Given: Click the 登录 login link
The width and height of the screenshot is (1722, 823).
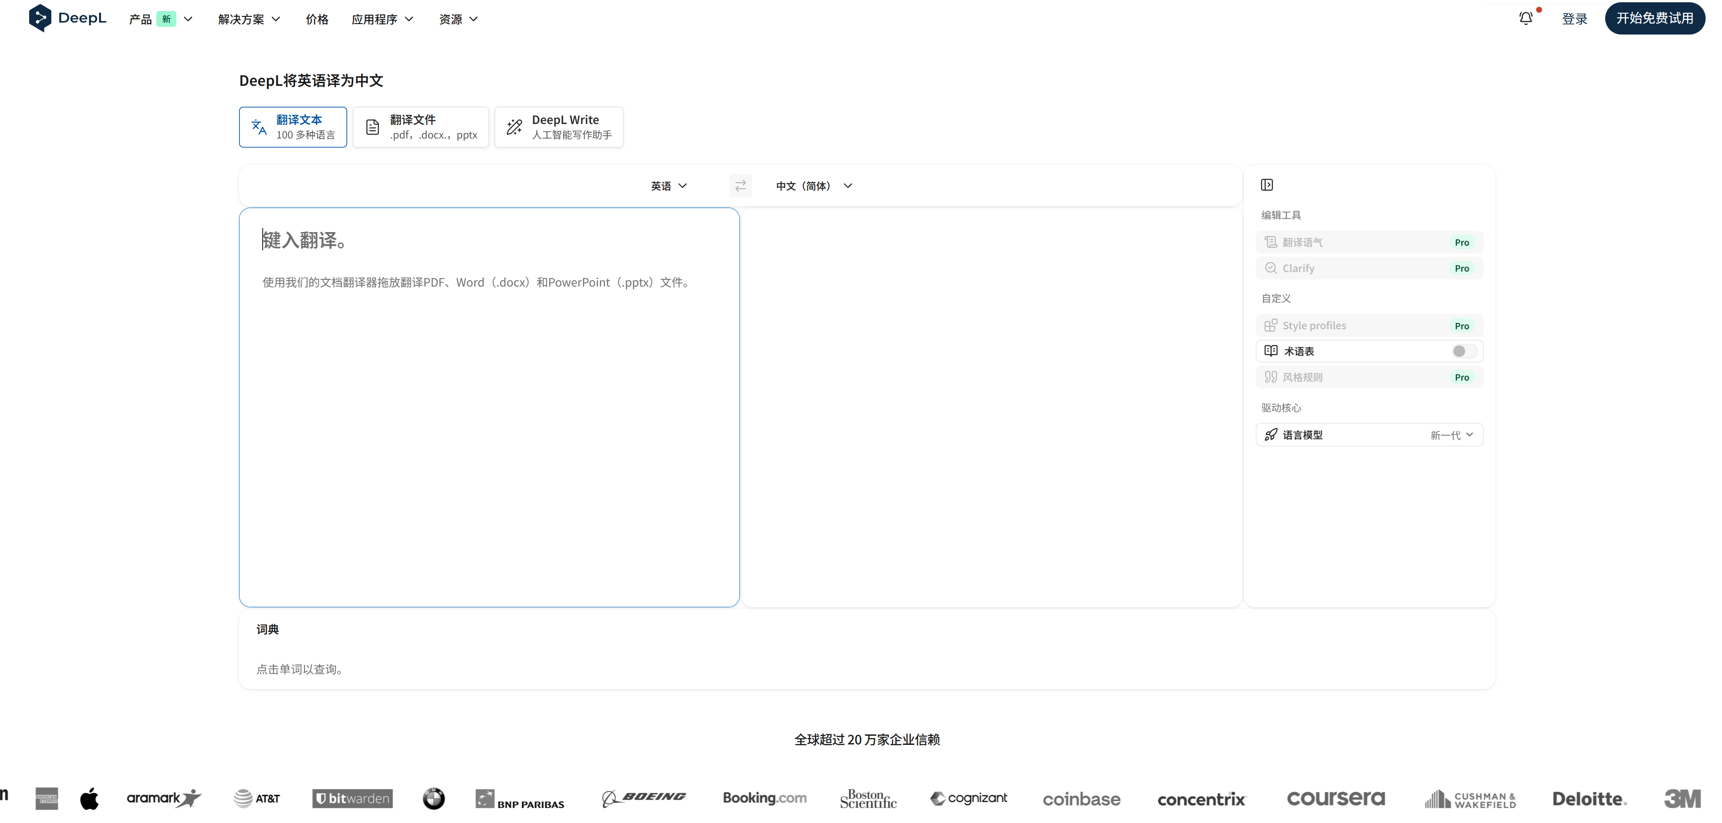Looking at the screenshot, I should pos(1574,19).
